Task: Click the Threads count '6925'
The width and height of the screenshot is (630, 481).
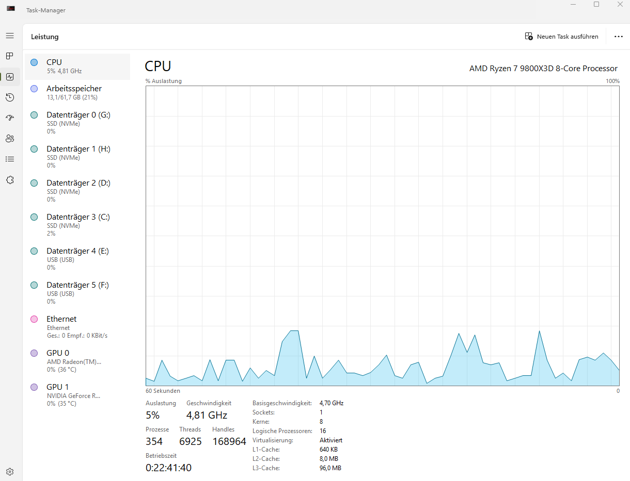Action: pyautogui.click(x=191, y=441)
